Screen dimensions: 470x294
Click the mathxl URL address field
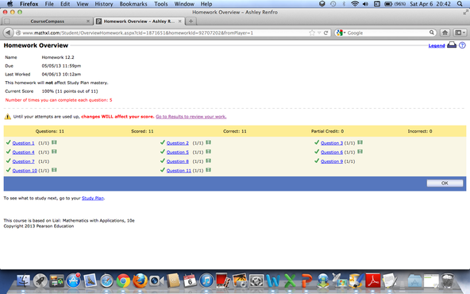(162, 33)
